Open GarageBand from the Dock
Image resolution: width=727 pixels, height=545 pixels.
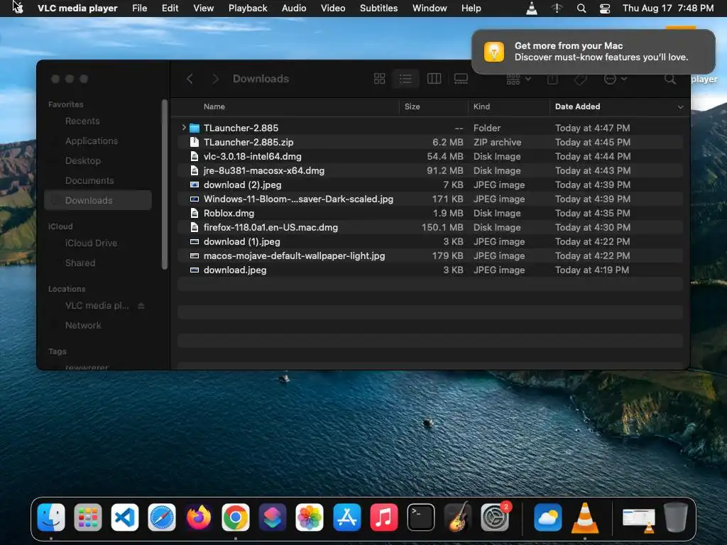(458, 517)
